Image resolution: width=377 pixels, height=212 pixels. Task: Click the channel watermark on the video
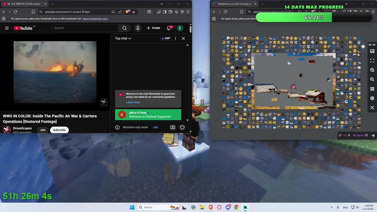(x=104, y=102)
